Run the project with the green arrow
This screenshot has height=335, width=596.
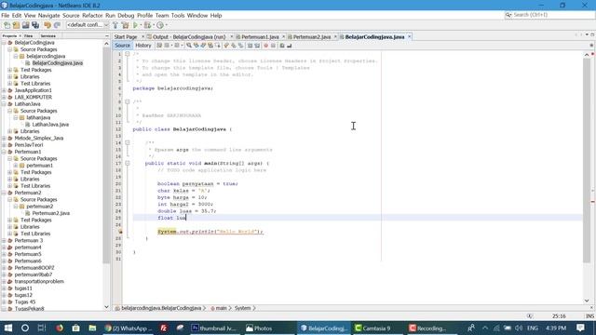[x=135, y=25]
